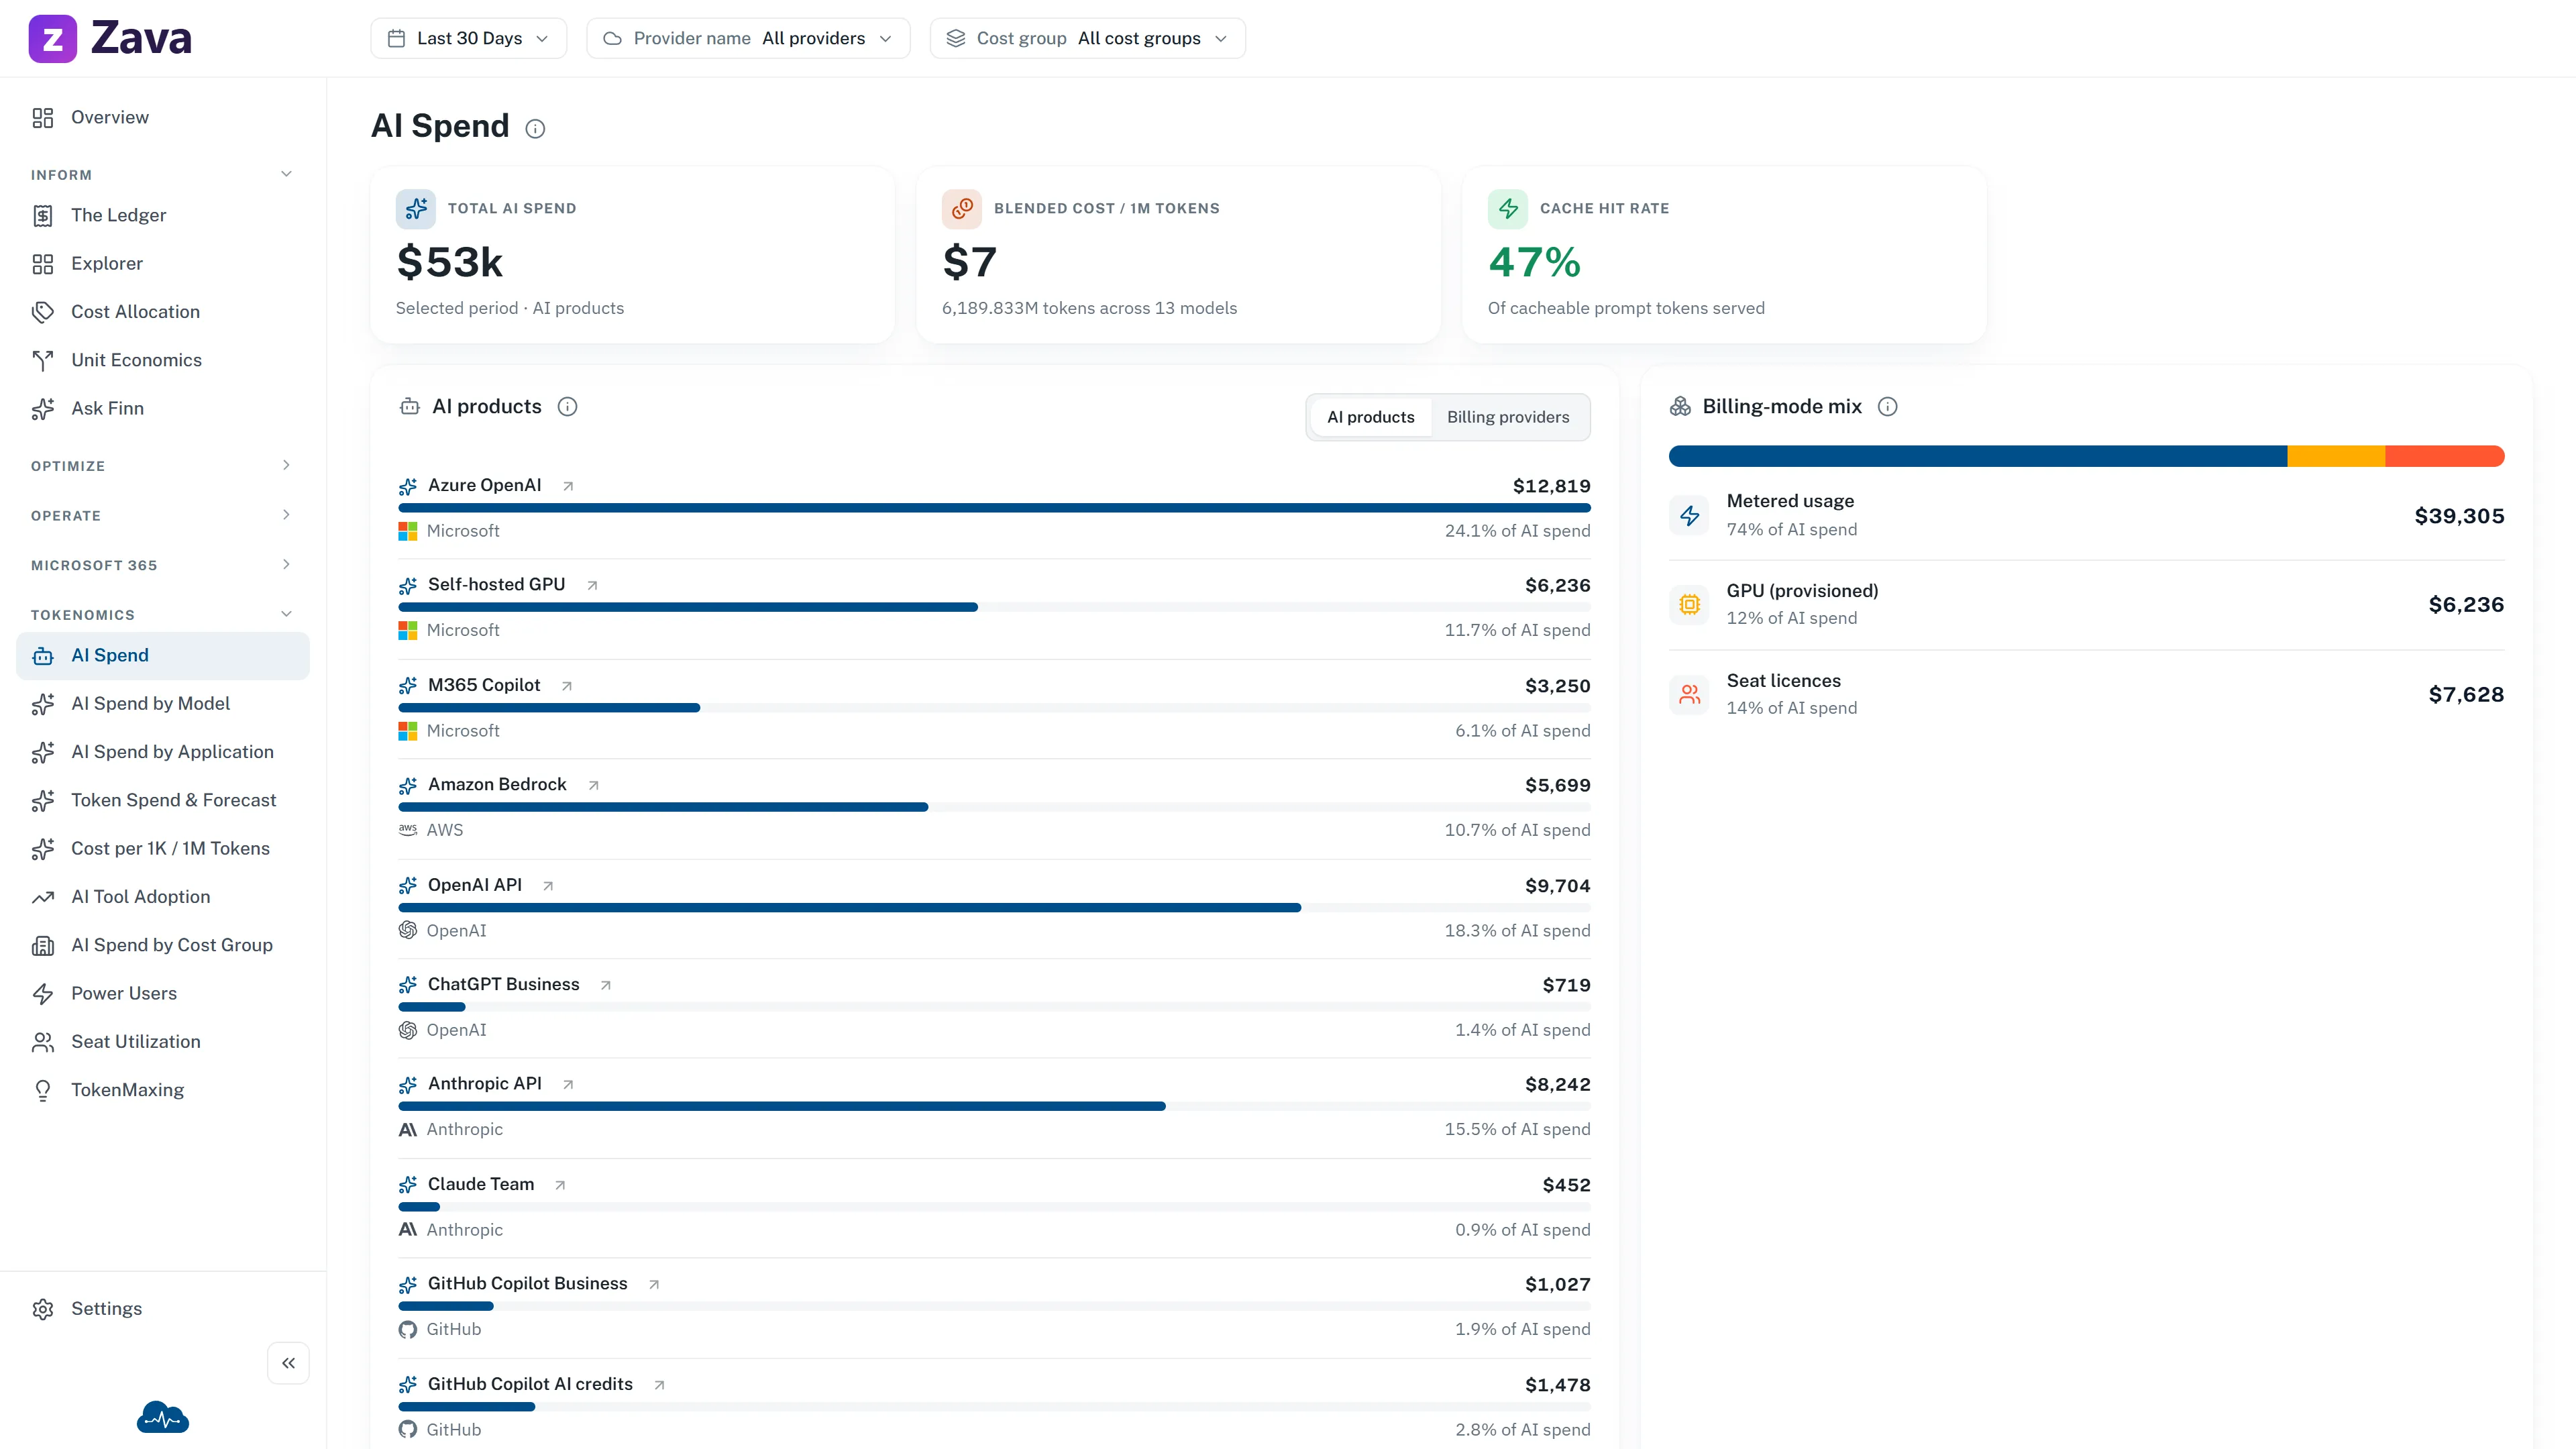Click the TokenMaxing lightbulb icon
This screenshot has width=2576, height=1449.
42,1090
